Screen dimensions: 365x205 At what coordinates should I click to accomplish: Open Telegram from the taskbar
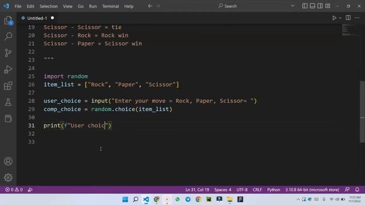coord(188,199)
